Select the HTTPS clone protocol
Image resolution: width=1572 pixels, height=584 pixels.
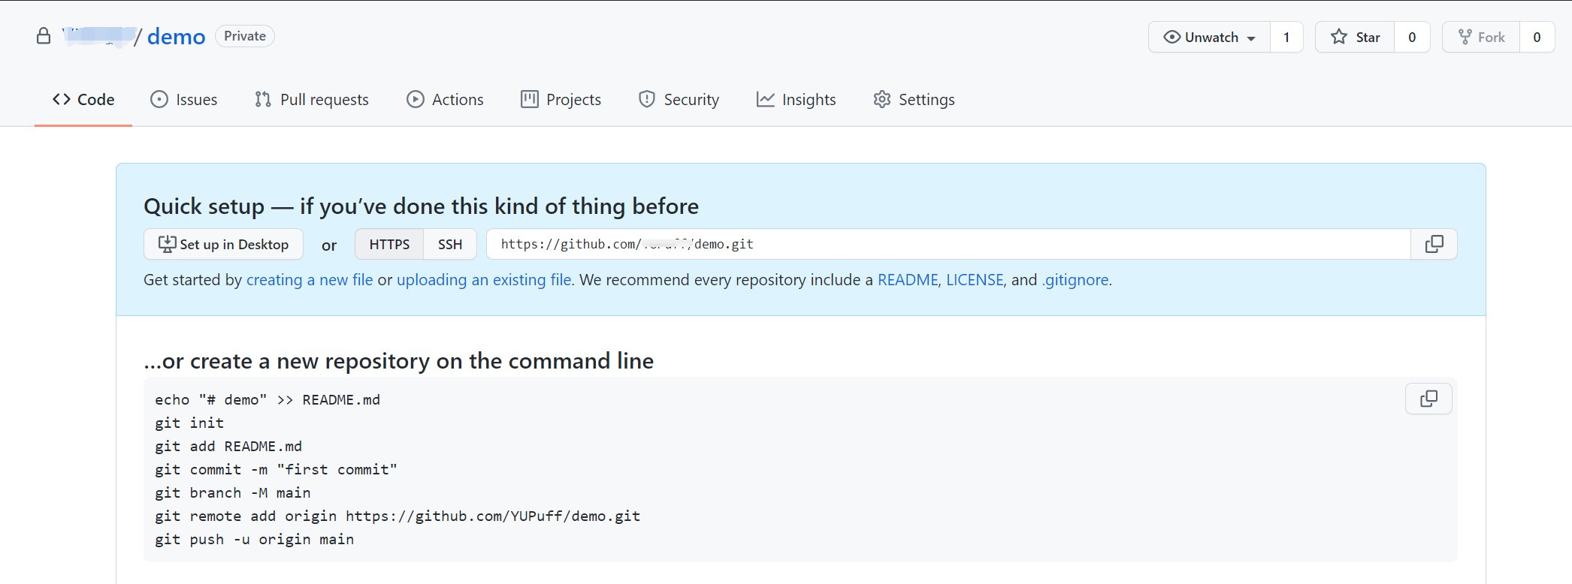click(389, 244)
